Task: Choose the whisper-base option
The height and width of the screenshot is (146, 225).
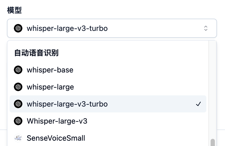Action: 50,70
